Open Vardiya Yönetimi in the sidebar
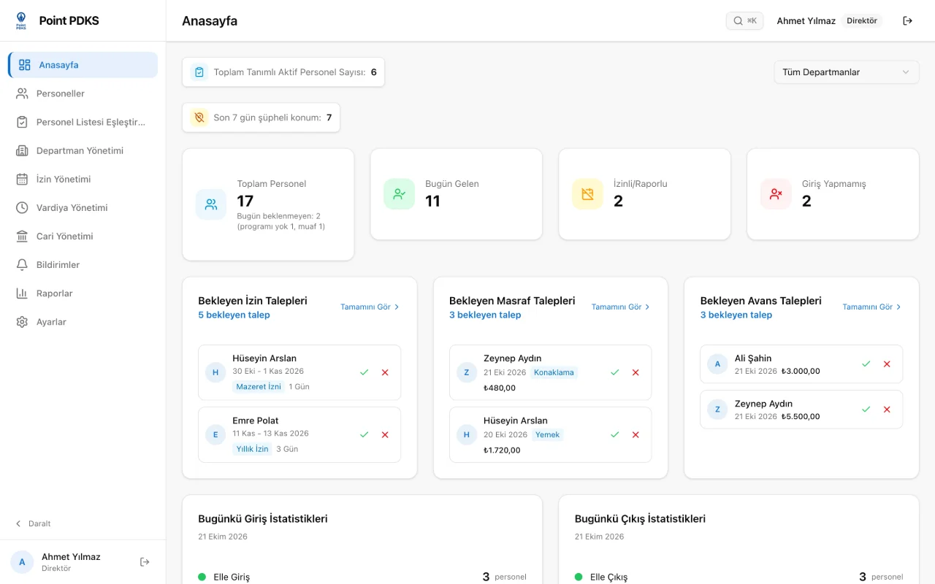The image size is (935, 584). (x=83, y=207)
